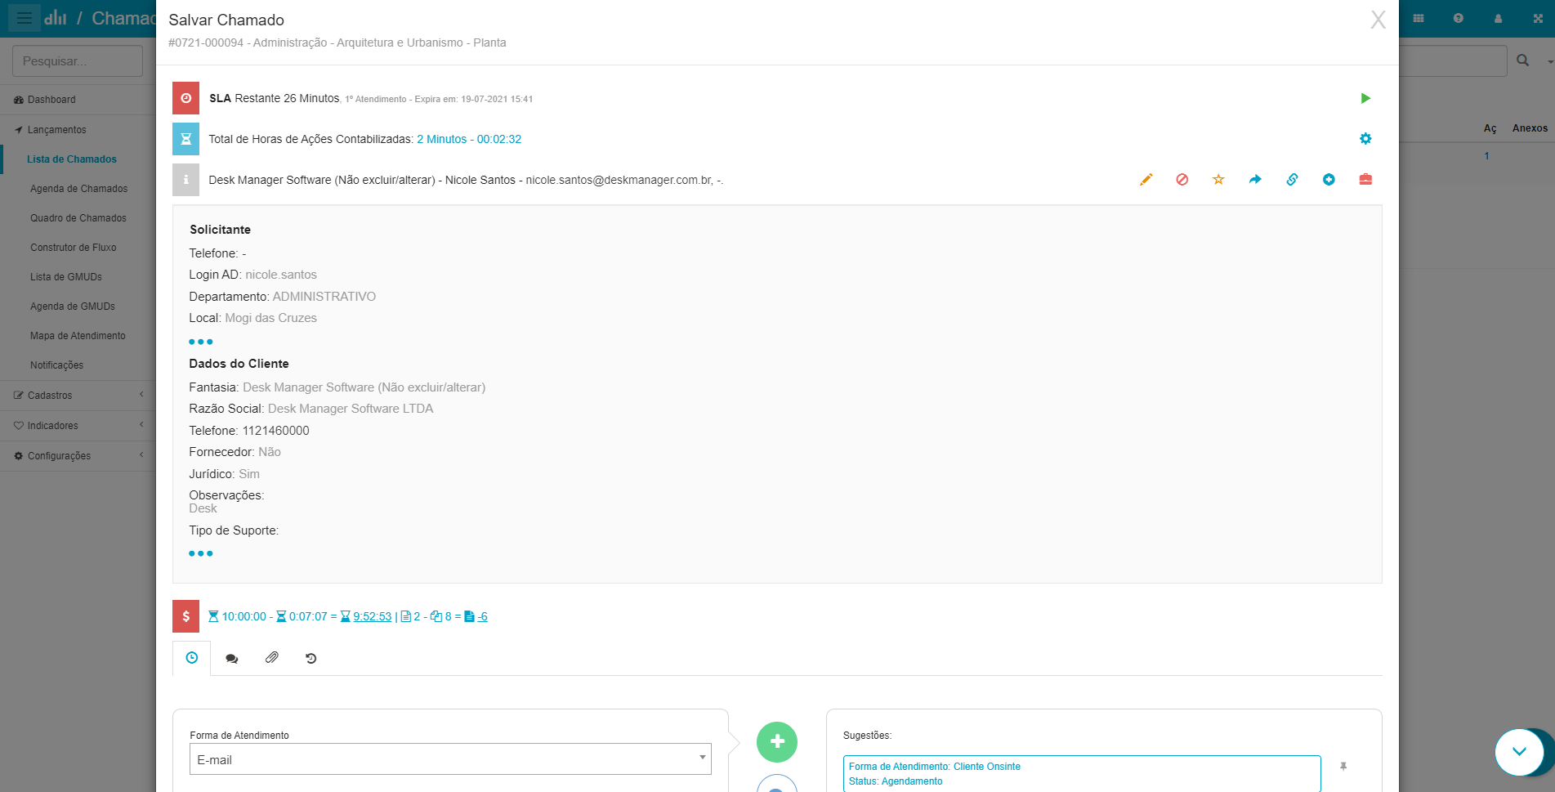Expand more Dados do Cliente details via dots

tap(200, 553)
